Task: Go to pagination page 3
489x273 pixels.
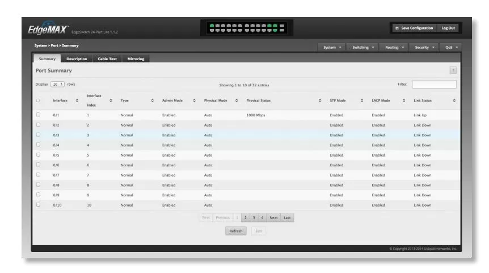Action: [254, 217]
